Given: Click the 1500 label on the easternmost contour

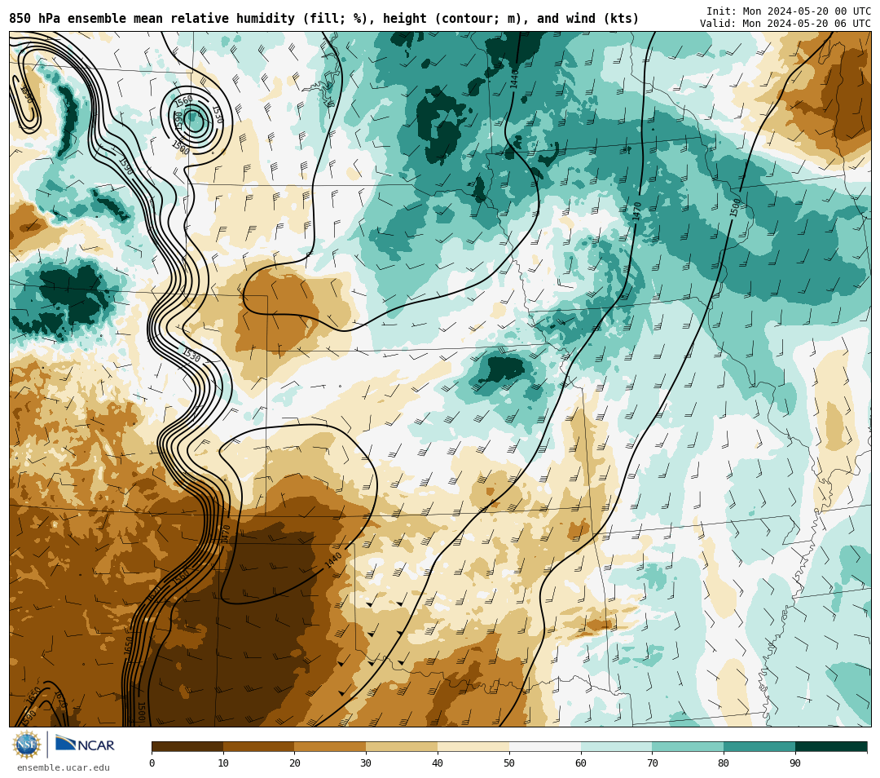Looking at the screenshot, I should point(735,208).
